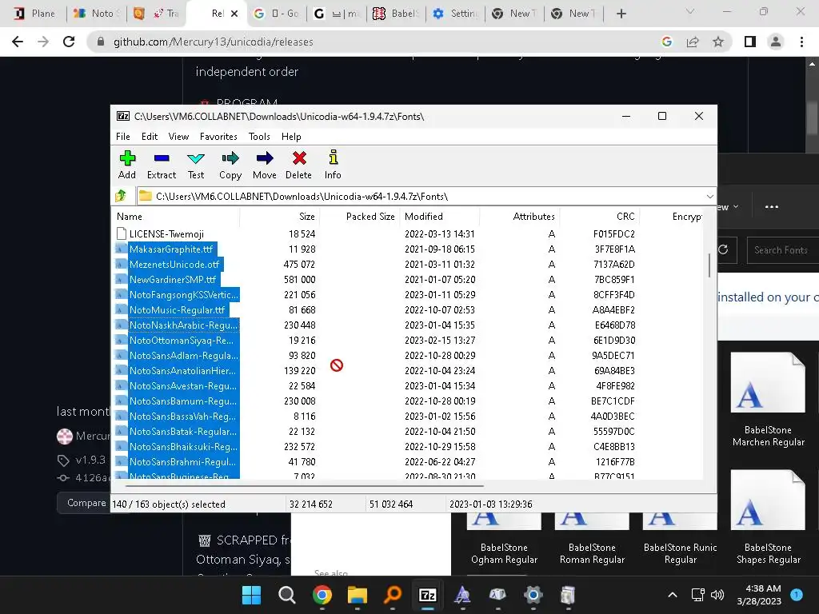The image size is (819, 614).
Task: Show hidden system tray icons
Action: [x=673, y=595]
